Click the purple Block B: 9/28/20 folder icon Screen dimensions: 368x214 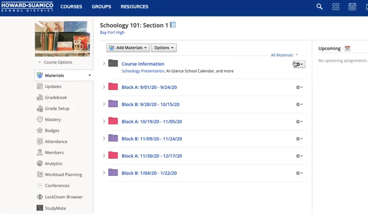(113, 104)
